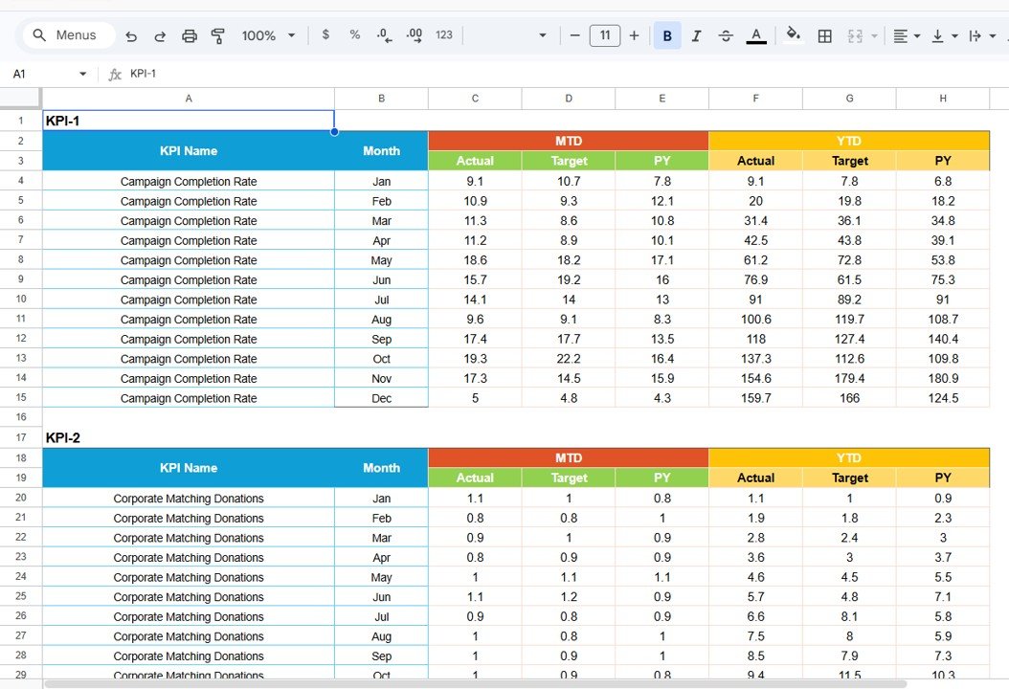This screenshot has width=1009, height=689.
Task: Open the name box dropdown
Action: click(x=81, y=73)
